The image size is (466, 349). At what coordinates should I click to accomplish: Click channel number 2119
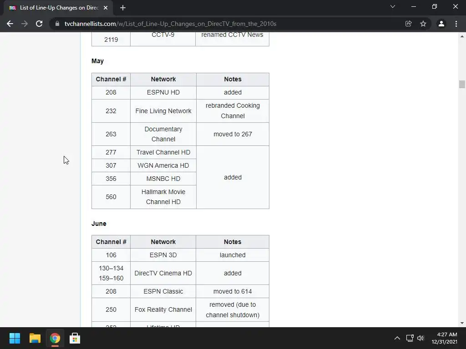111,40
